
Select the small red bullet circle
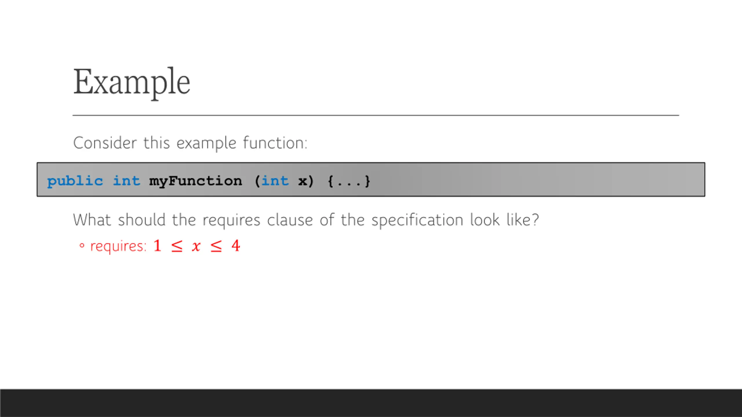click(x=82, y=246)
